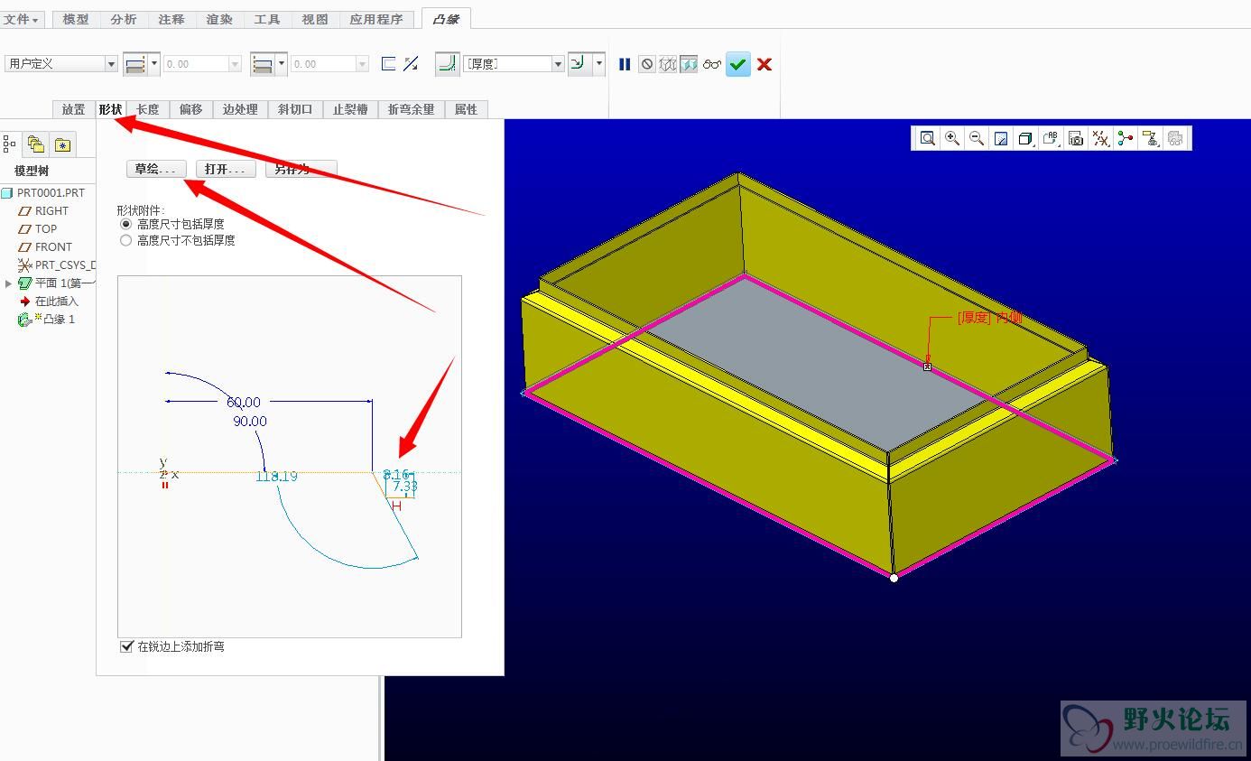1251x761 pixels.
Task: Open the saved views AB icon
Action: (x=1051, y=138)
